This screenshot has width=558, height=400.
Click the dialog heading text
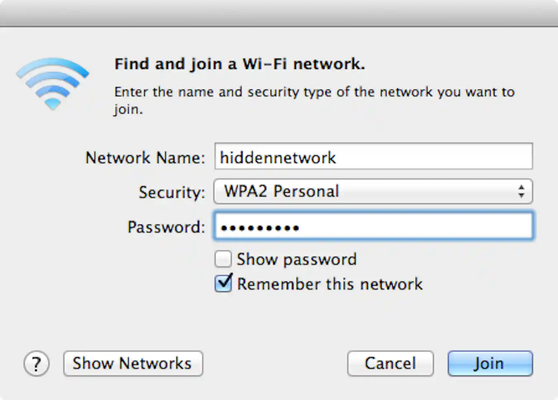240,64
